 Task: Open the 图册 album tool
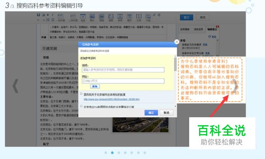101,18
